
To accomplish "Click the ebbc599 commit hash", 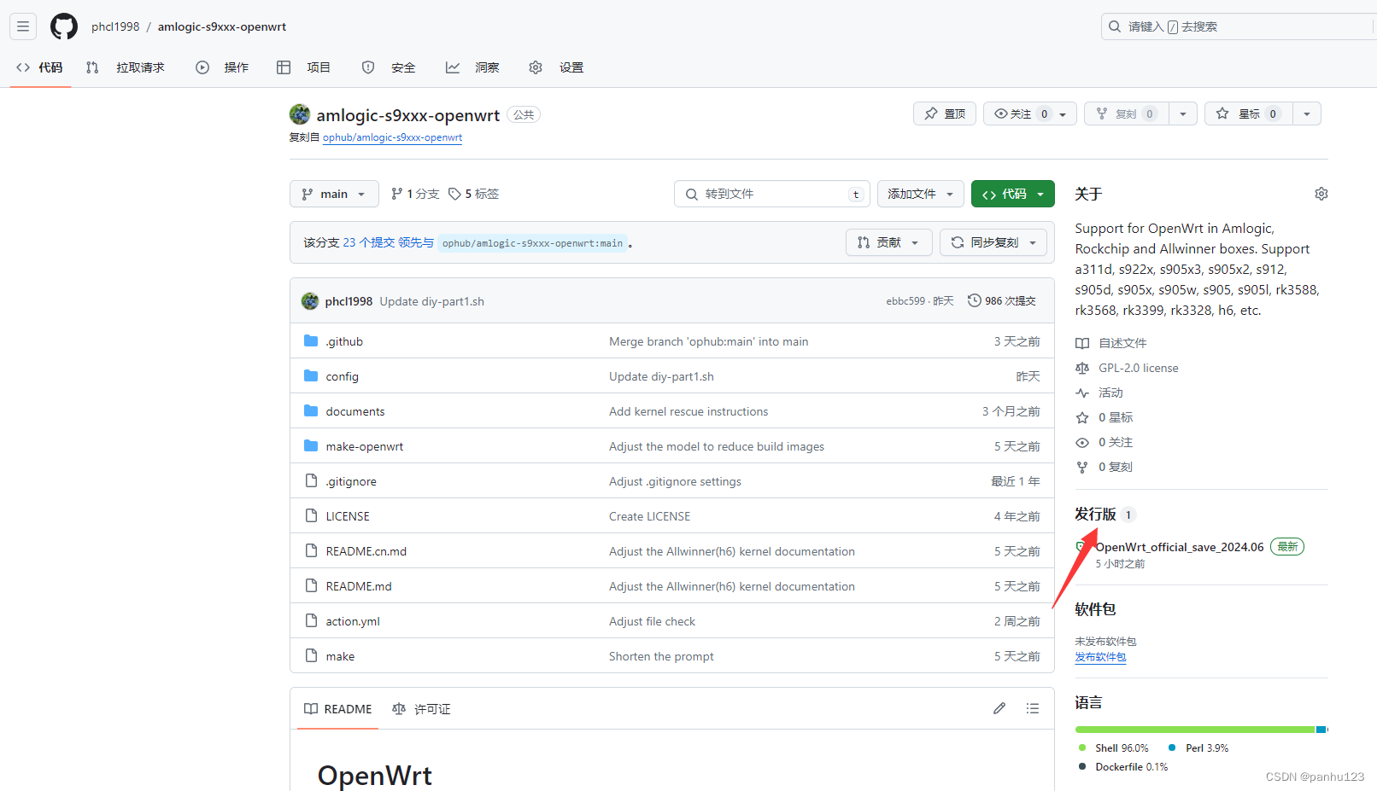I will point(905,301).
